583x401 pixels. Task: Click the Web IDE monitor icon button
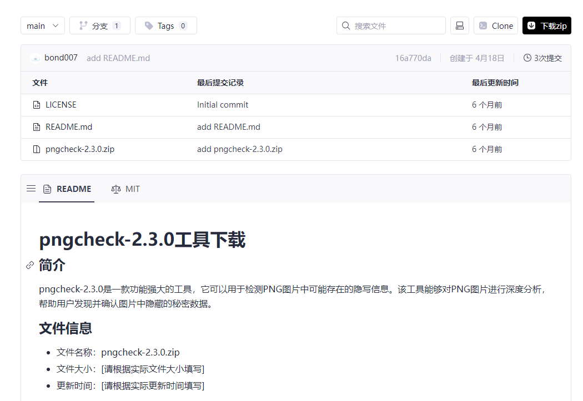[x=459, y=26]
